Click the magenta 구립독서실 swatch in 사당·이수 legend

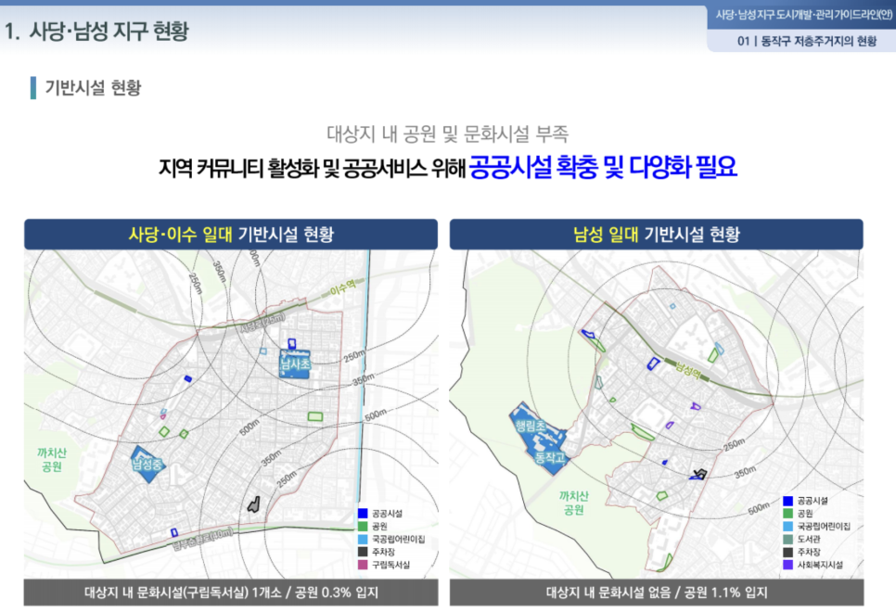[x=363, y=565]
